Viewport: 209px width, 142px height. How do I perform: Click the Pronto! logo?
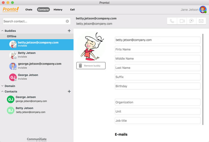pyautogui.click(x=11, y=9)
